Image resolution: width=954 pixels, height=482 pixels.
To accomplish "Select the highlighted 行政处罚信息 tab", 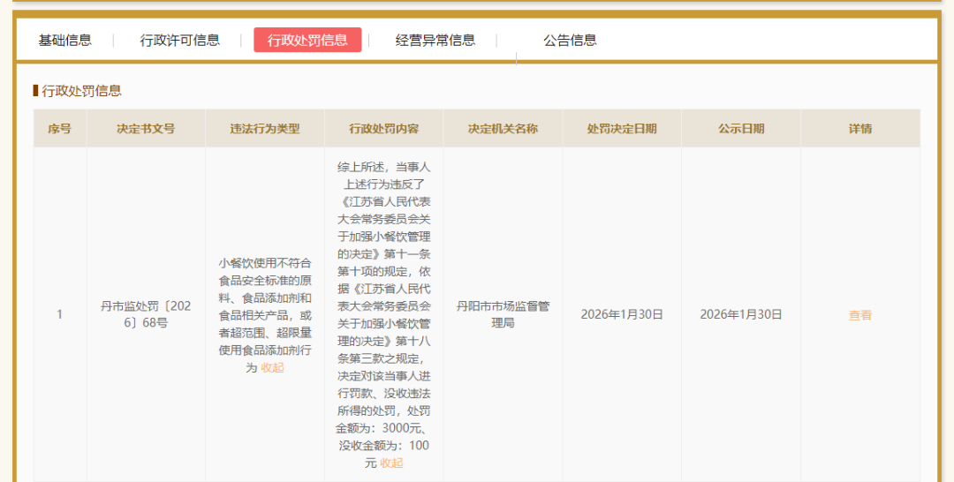I will tap(307, 40).
